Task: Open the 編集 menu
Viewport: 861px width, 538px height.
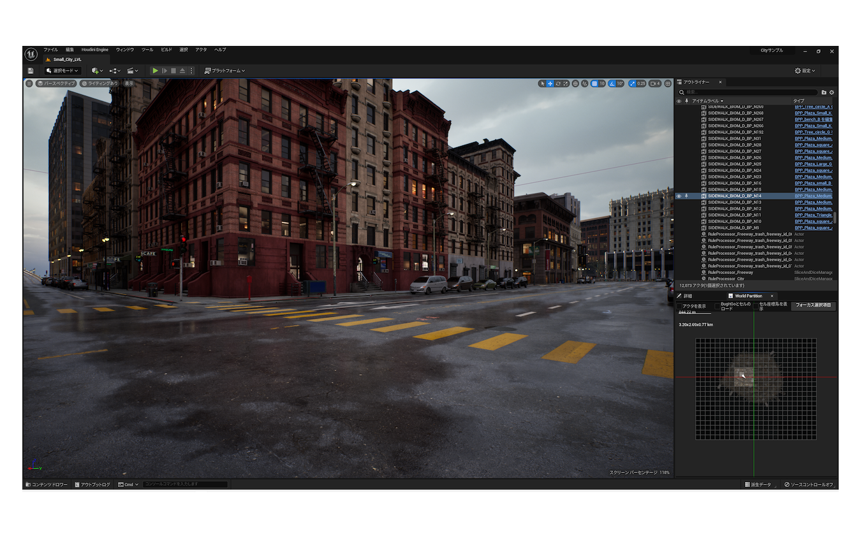Action: pos(70,50)
